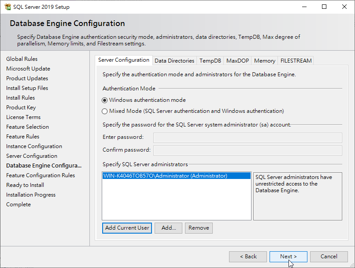Select WIN-K4046TOB57O\Administrator entry in list
The image size is (355, 268).
177,176
